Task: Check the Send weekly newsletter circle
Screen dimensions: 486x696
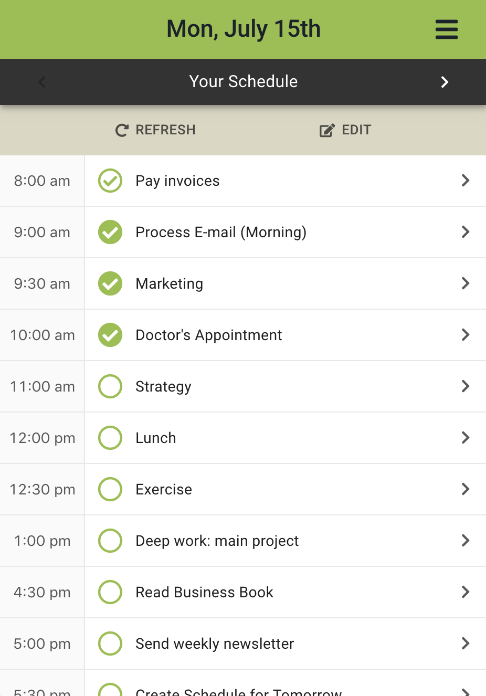Action: 110,644
